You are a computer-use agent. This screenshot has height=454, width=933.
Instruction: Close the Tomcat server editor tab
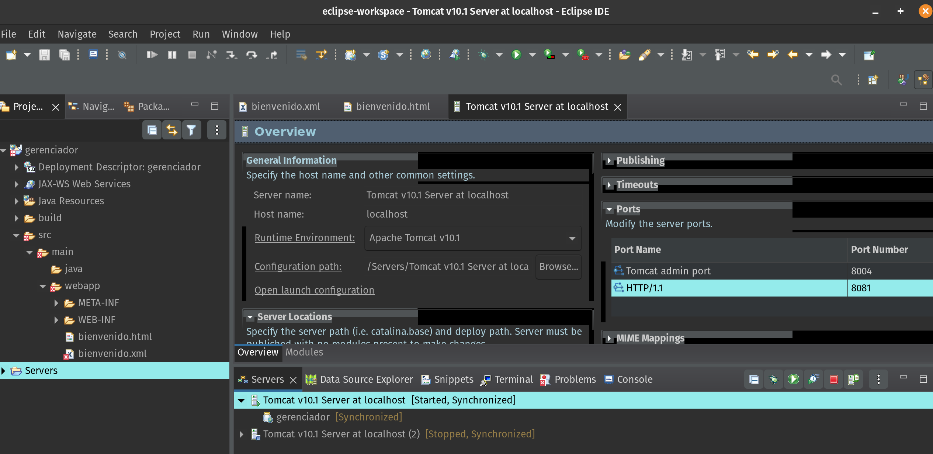[618, 107]
